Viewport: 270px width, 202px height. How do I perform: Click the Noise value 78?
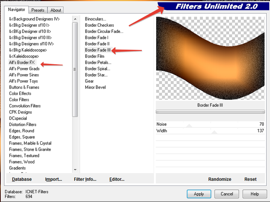click(262, 124)
